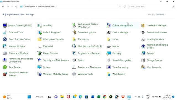
Task: Click the Windows Mobility Centre link
Action: (56, 74)
